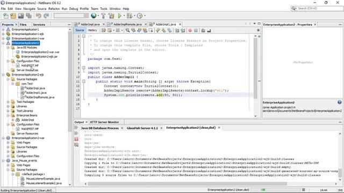This screenshot has width=344, height=193.
Task: Click the Find Selection magnifier icon
Action: click(x=127, y=31)
